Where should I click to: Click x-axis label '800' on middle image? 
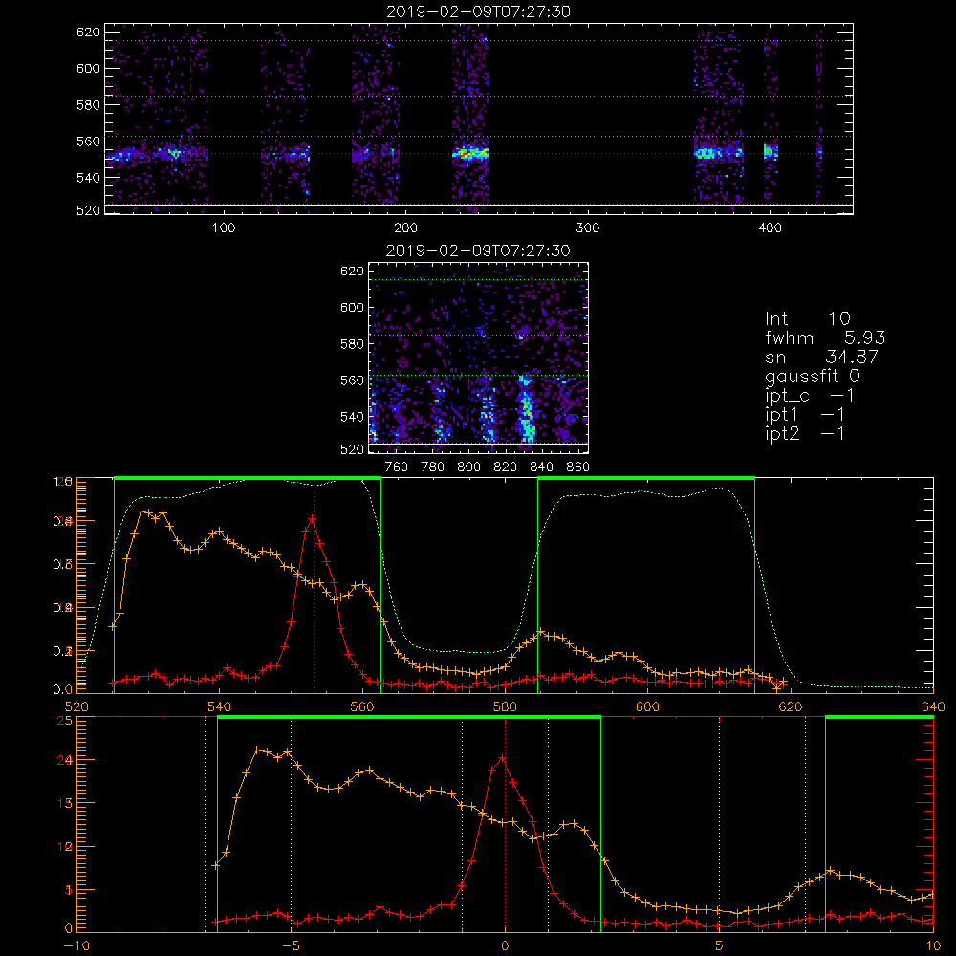(x=468, y=467)
